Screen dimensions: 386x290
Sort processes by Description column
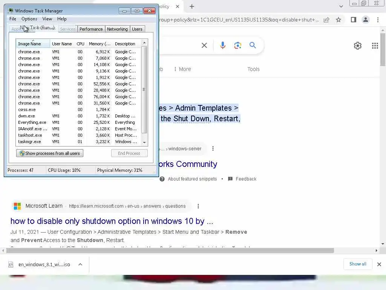tap(127, 44)
